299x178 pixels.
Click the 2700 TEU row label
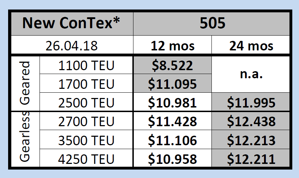[x=86, y=121]
